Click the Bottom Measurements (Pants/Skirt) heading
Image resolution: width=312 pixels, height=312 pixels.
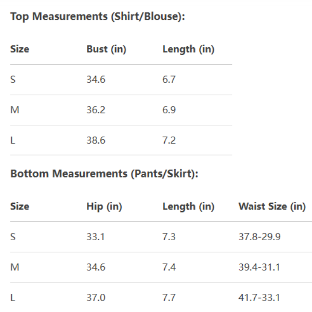pos(104,174)
